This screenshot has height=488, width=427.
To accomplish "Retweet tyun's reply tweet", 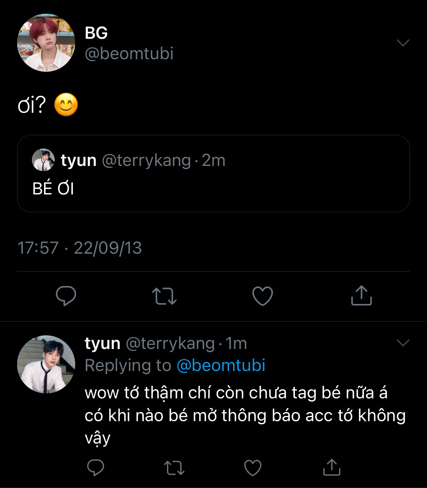I will [x=174, y=467].
